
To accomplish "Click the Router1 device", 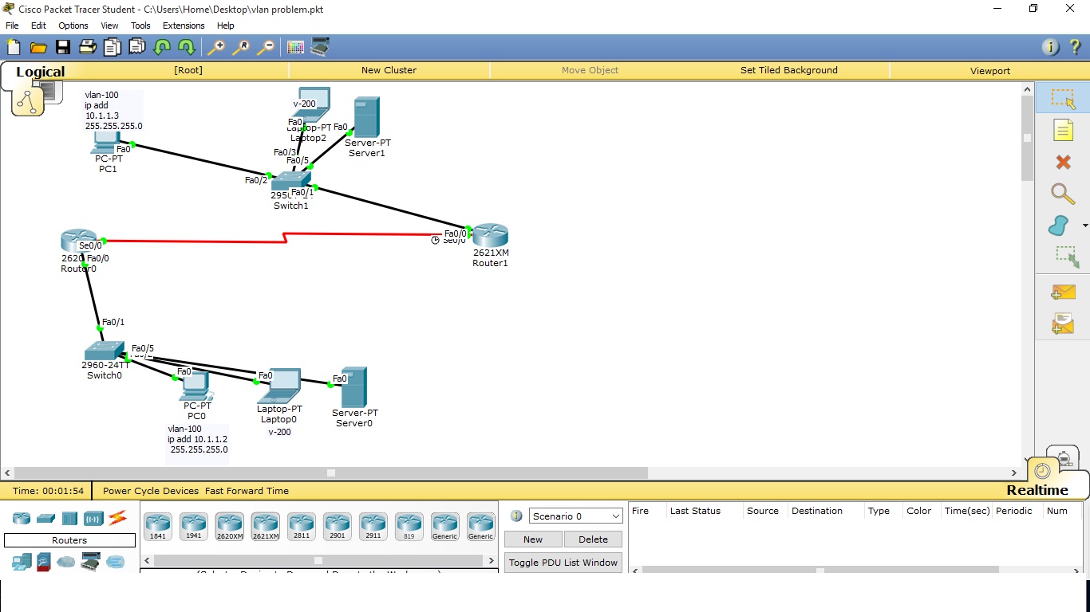I will tap(490, 237).
